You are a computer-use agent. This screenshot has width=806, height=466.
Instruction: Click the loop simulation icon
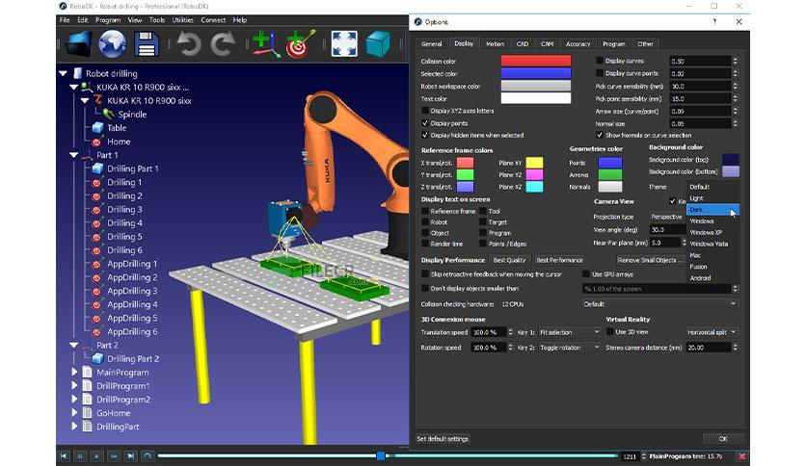pos(148,455)
